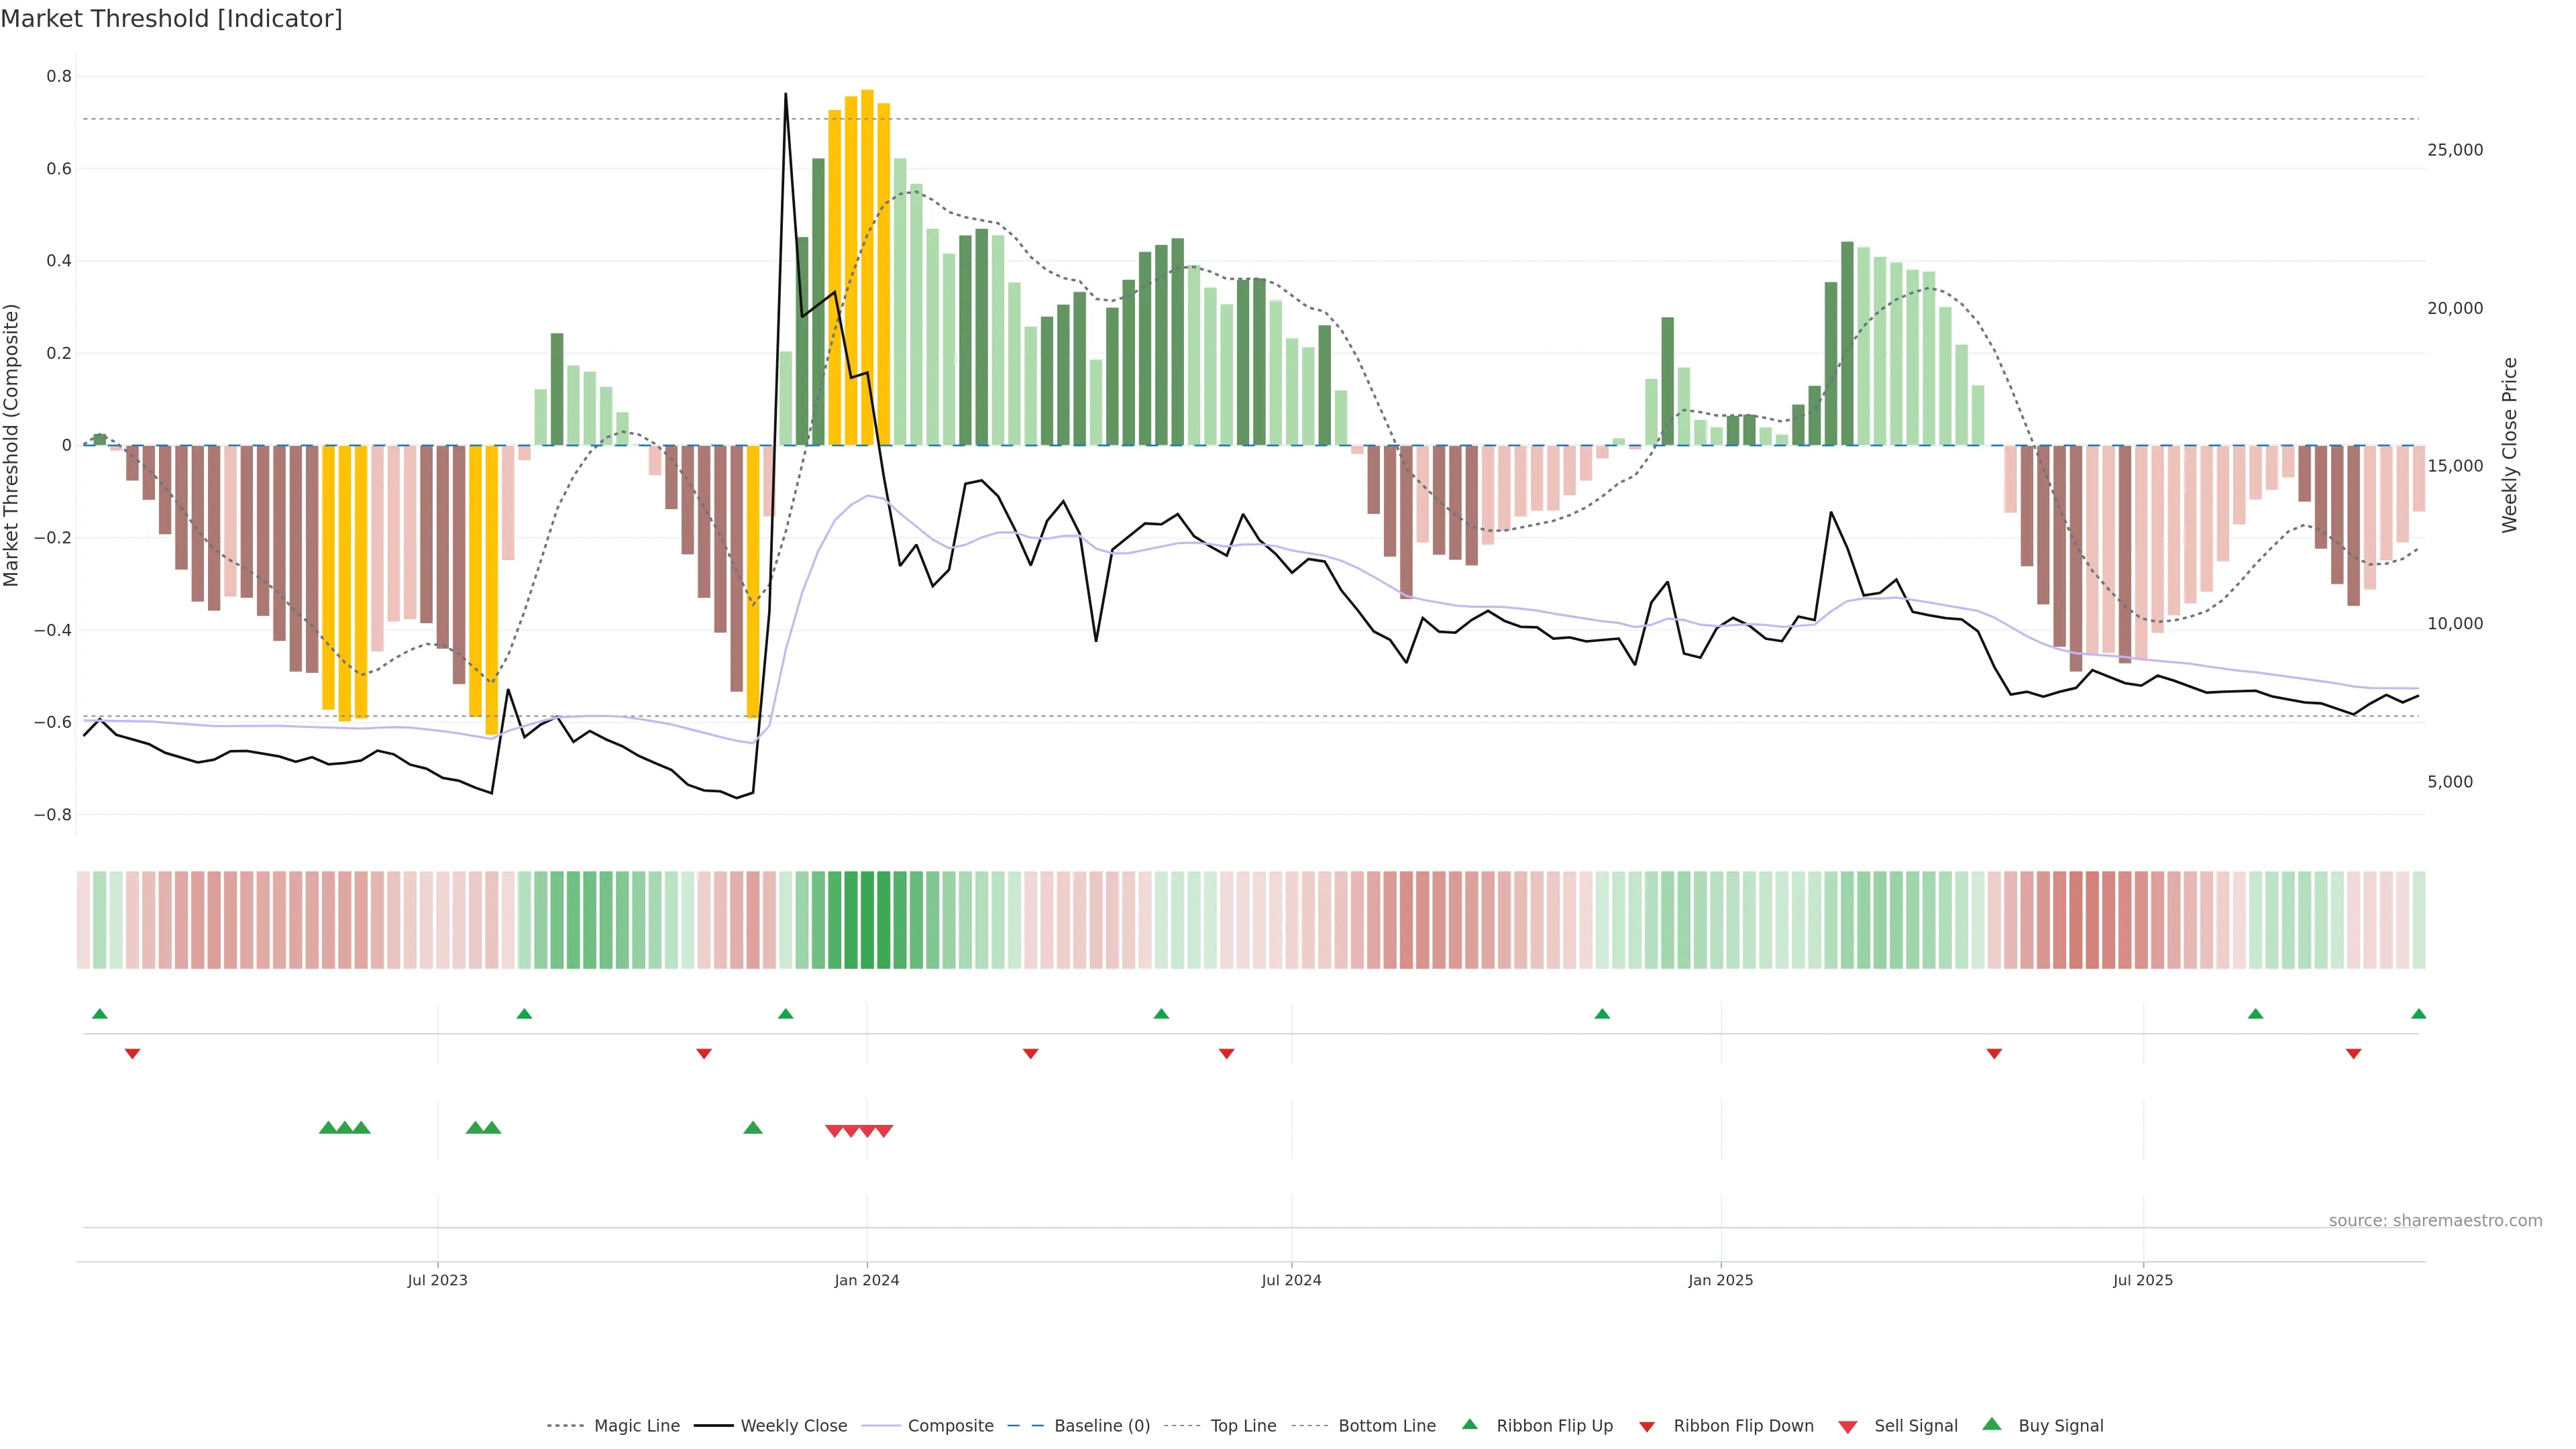Click the Jul 2025 x-axis label
The height and width of the screenshot is (1449, 2576).
(2142, 1280)
